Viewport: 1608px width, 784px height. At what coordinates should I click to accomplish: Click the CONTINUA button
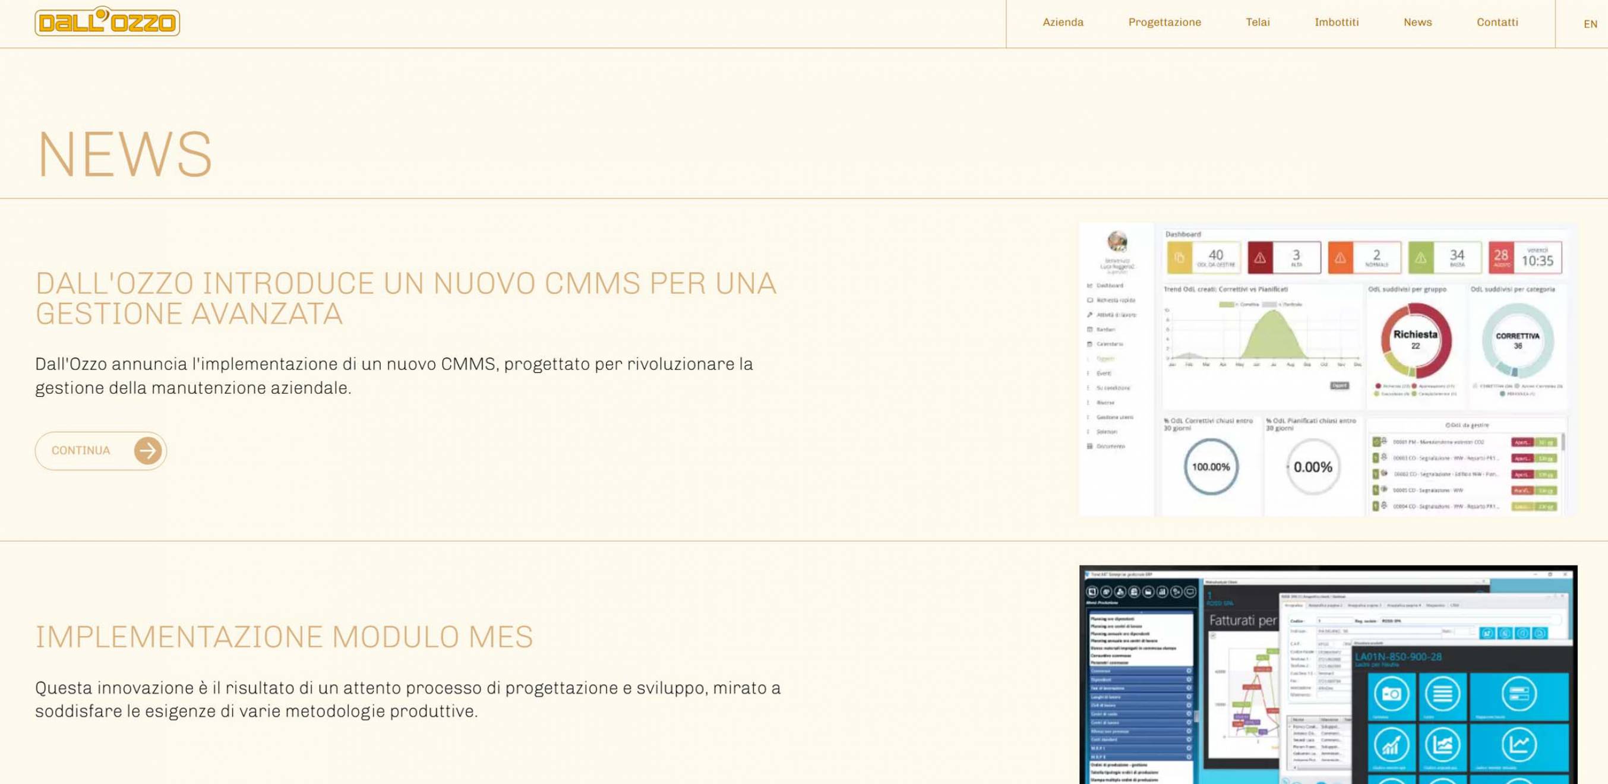click(x=100, y=451)
